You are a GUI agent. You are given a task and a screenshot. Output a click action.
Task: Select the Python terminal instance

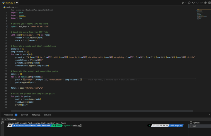coord(196,123)
